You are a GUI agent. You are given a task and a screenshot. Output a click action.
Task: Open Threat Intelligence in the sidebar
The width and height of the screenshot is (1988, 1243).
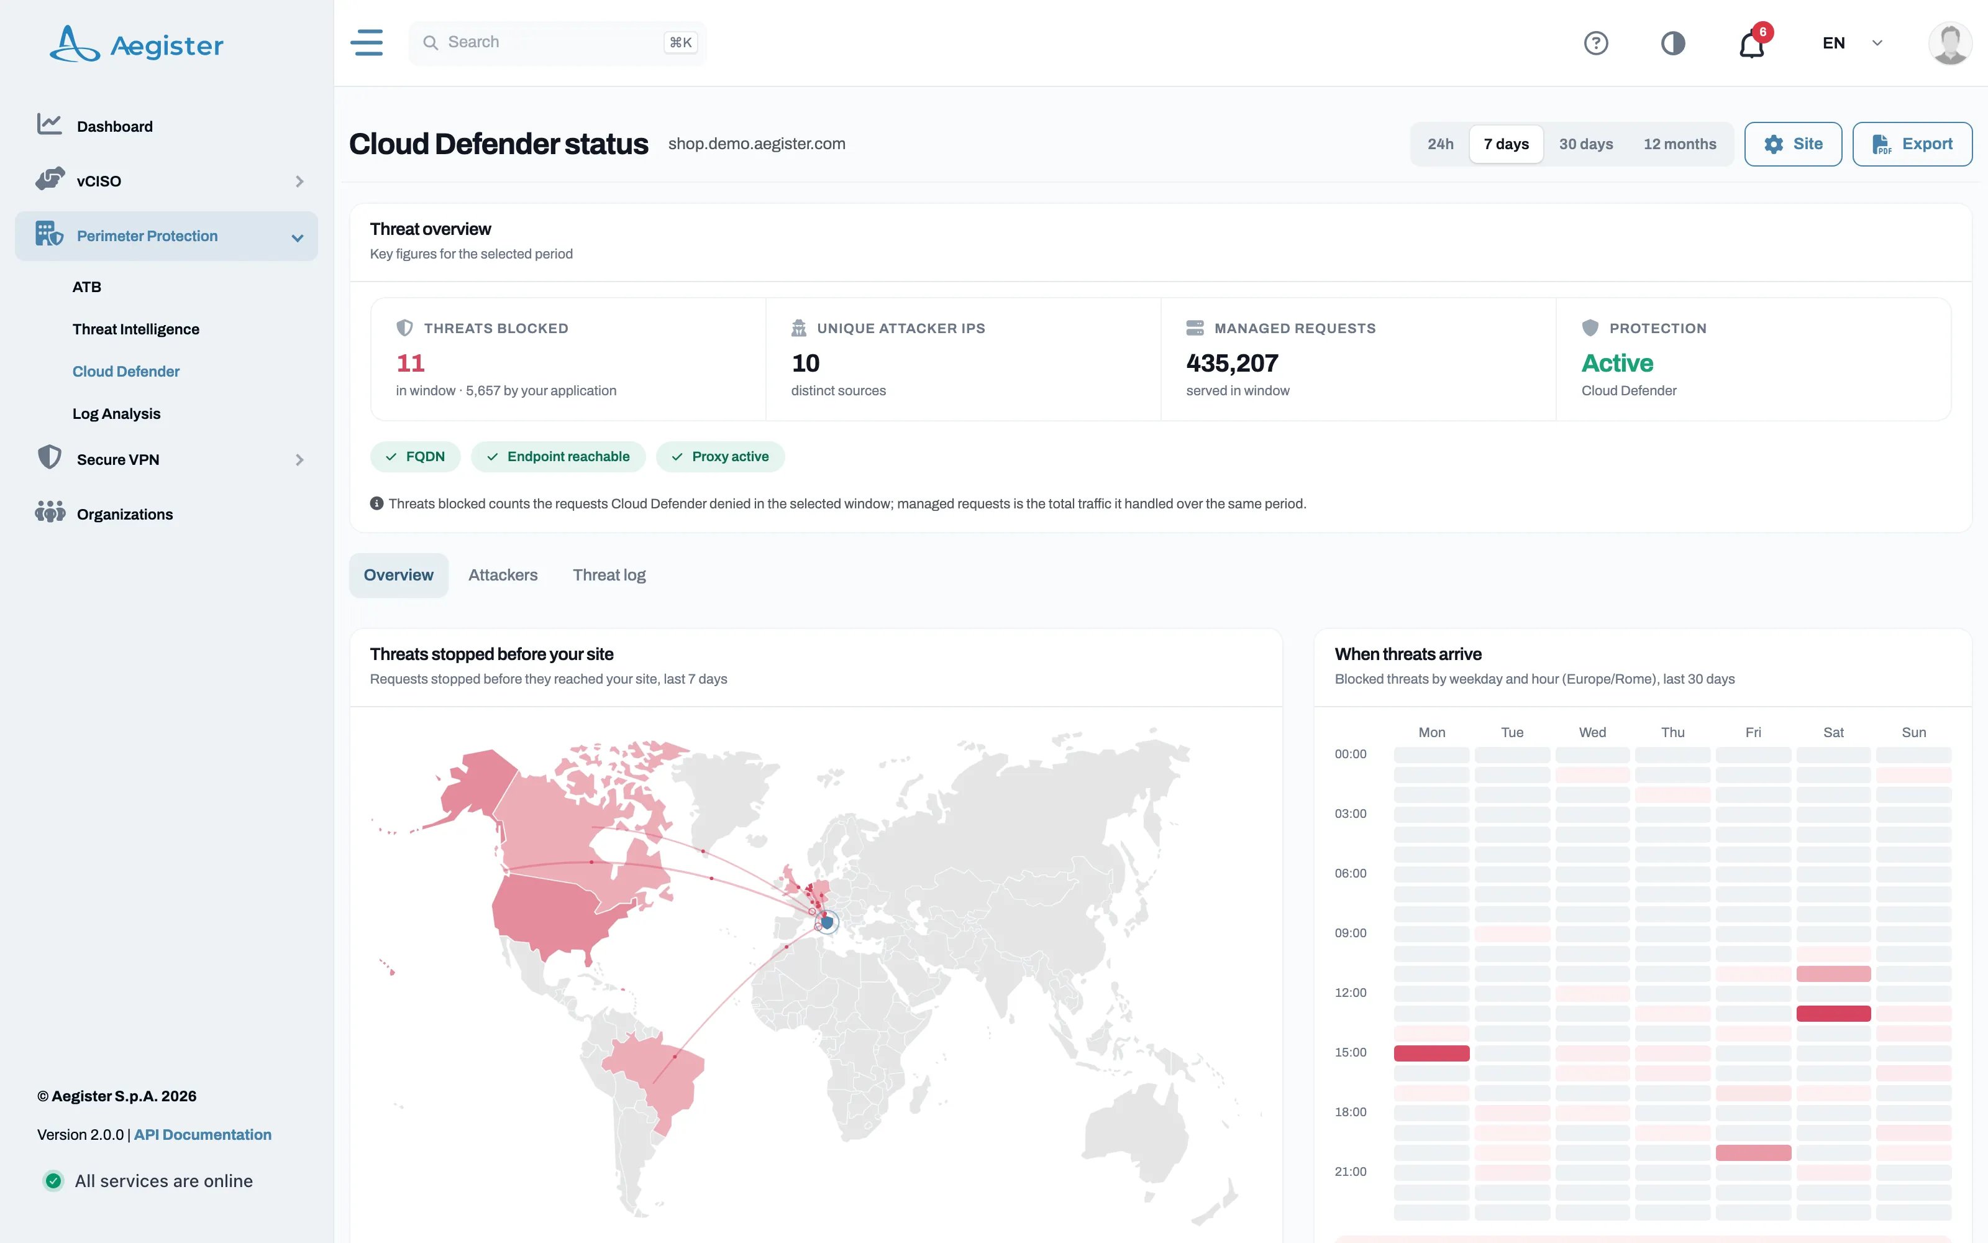pyautogui.click(x=135, y=329)
